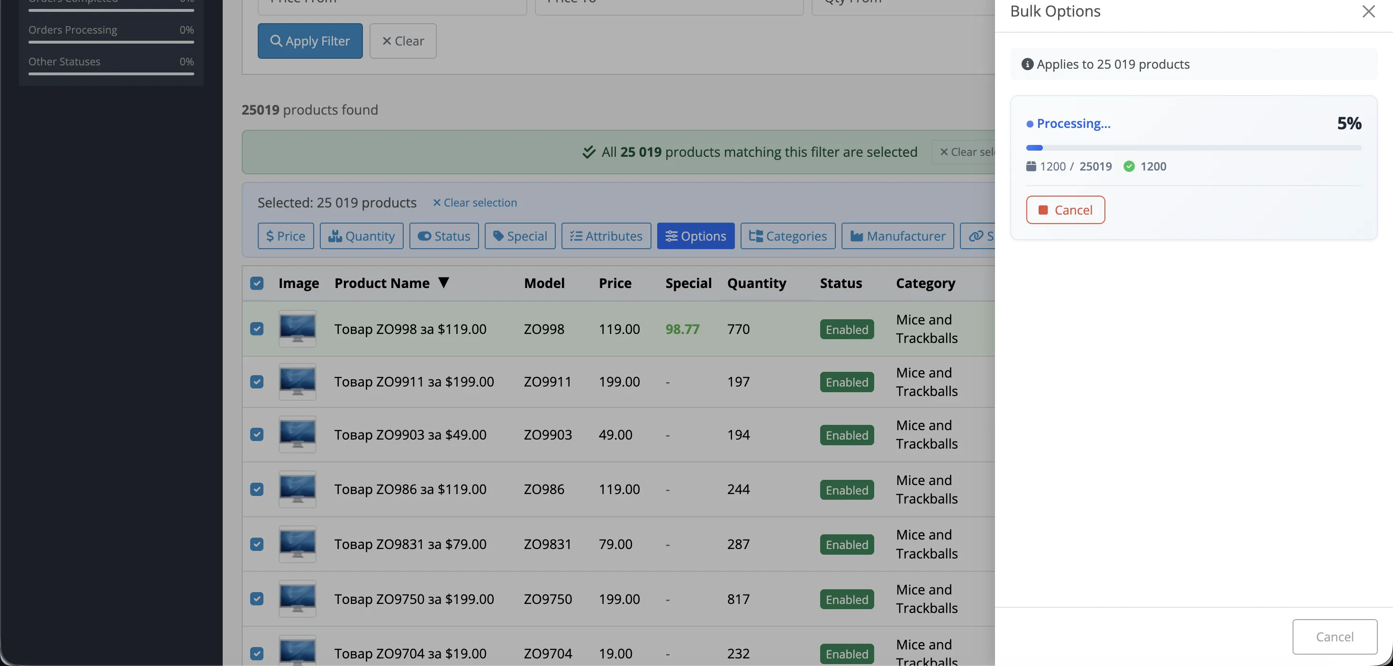The image size is (1393, 666).
Task: Toggle the select-all checkbox in table header
Action: click(x=257, y=283)
